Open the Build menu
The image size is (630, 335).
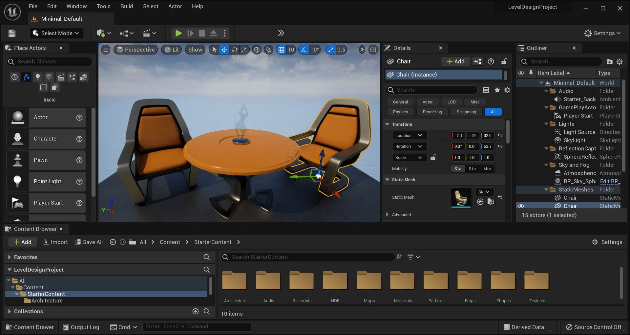pyautogui.click(x=126, y=6)
